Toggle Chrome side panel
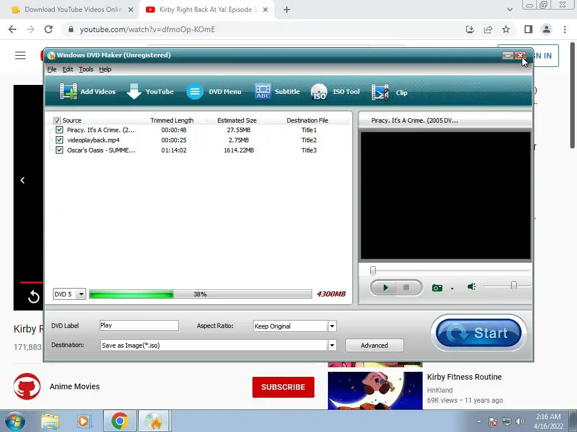The width and height of the screenshot is (577, 432). [529, 29]
